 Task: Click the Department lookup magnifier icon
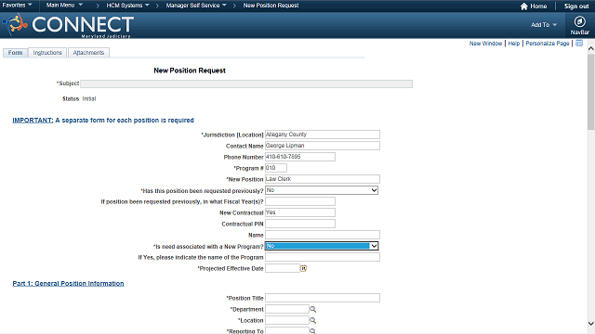[x=312, y=309]
